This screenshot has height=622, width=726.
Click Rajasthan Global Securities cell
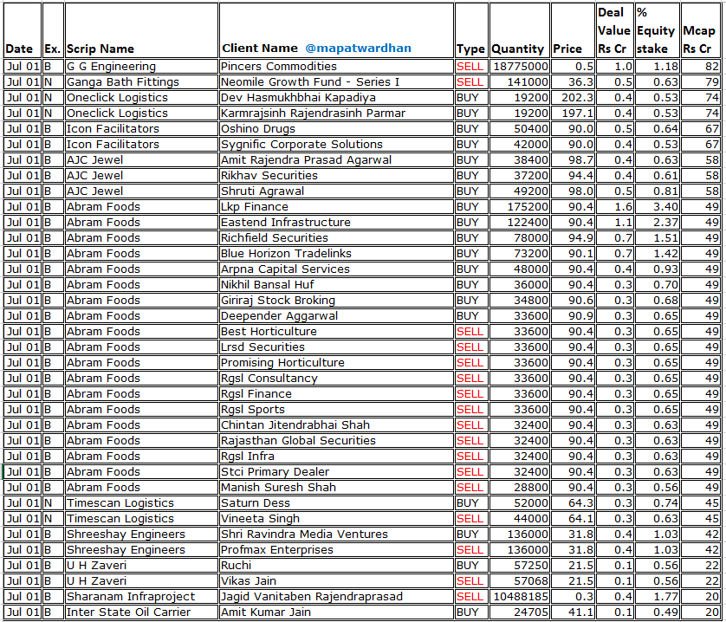tap(337, 440)
